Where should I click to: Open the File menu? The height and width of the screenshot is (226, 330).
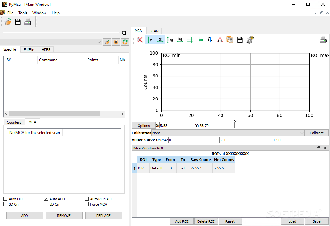10,13
